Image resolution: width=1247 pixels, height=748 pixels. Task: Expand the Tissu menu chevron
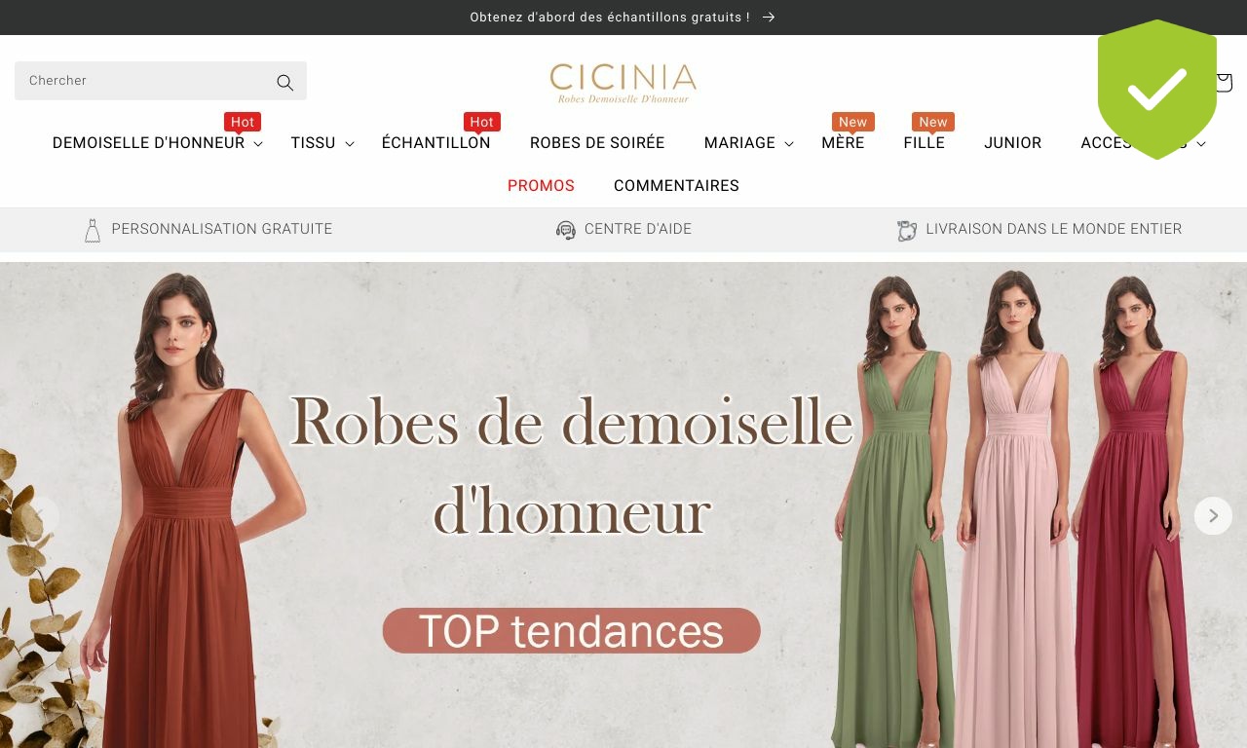click(x=350, y=144)
